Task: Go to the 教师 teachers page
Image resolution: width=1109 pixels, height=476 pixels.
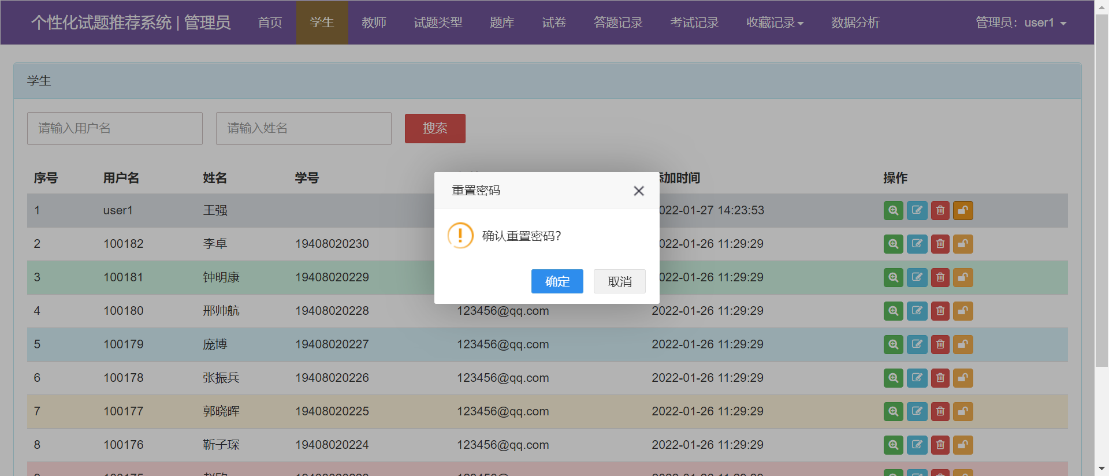Action: click(374, 23)
